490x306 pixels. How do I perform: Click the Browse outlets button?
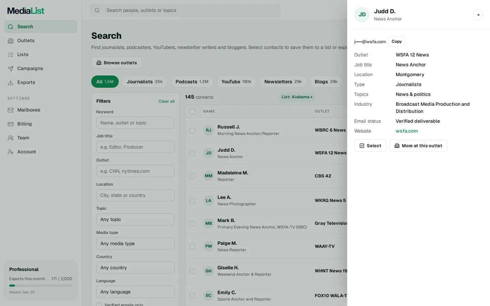pyautogui.click(x=116, y=63)
